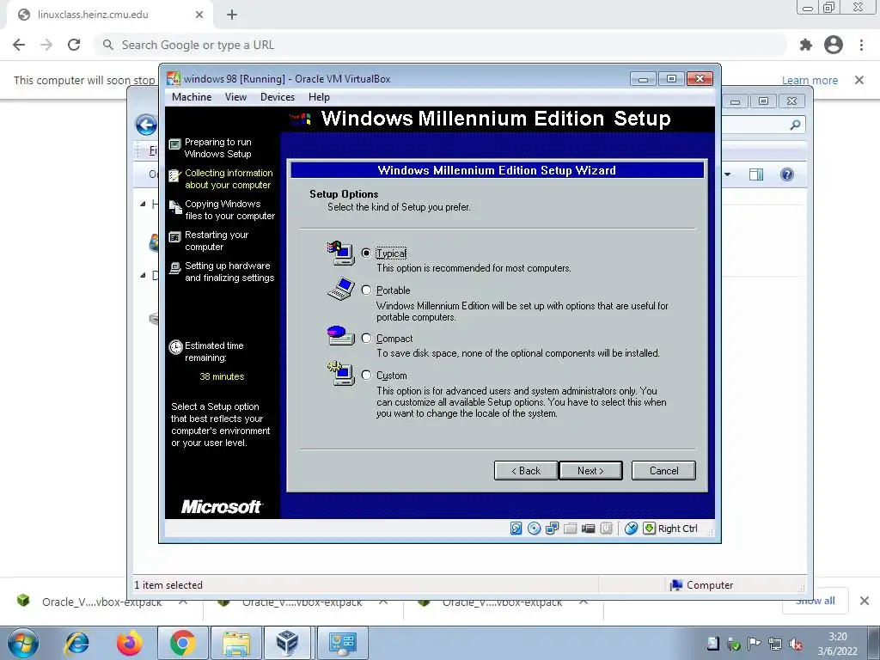The image size is (880, 660).
Task: Click the hard disk activity status icon
Action: (516, 529)
